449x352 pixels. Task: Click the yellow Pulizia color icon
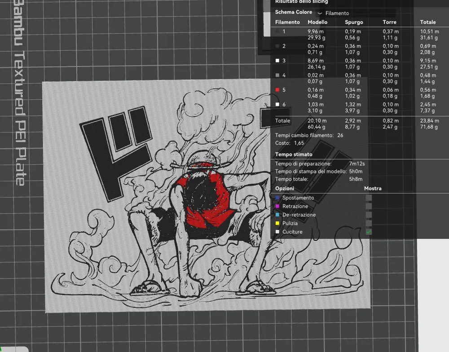[277, 224]
